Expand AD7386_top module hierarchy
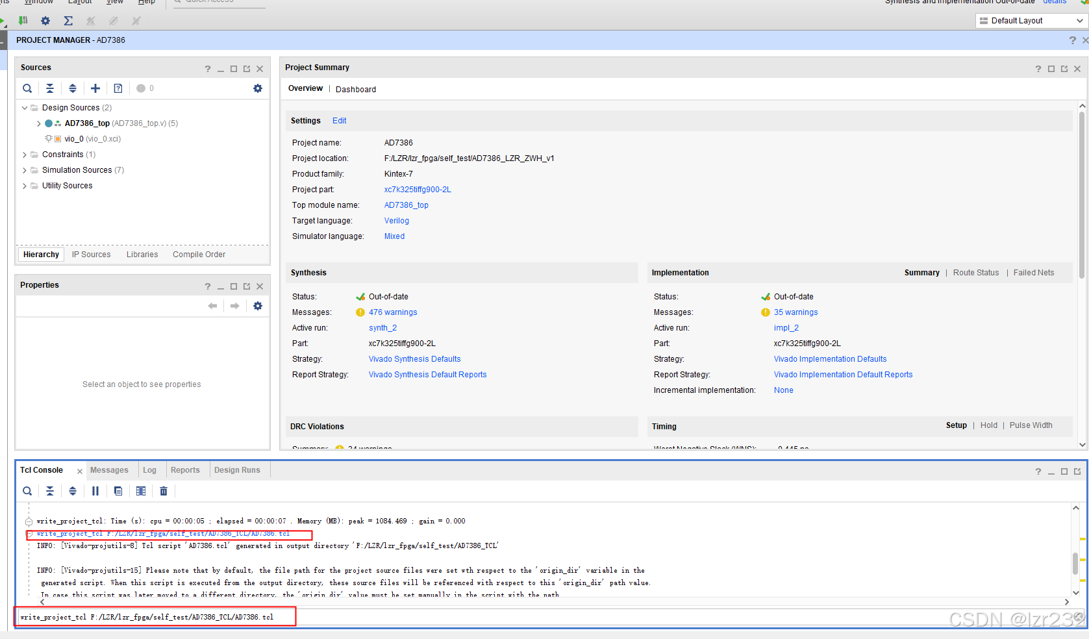Screen dimensions: 1089x639 pyautogui.click(x=39, y=123)
